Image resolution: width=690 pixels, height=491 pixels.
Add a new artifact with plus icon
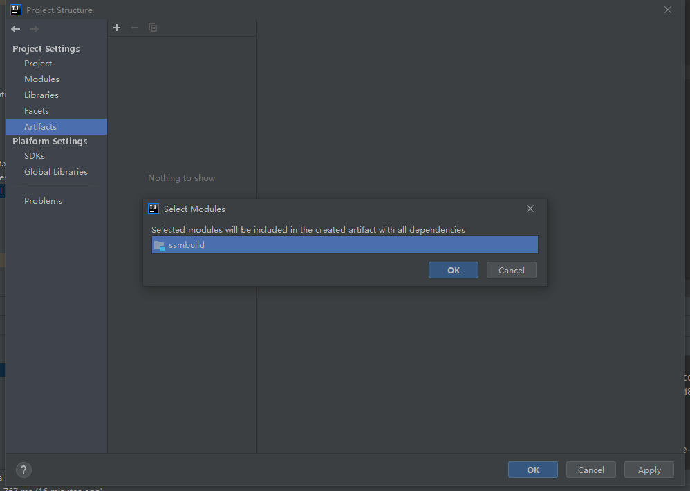[117, 28]
